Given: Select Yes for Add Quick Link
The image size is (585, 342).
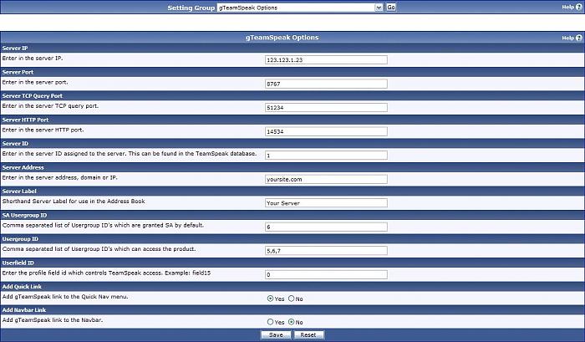Looking at the screenshot, I should 270,298.
